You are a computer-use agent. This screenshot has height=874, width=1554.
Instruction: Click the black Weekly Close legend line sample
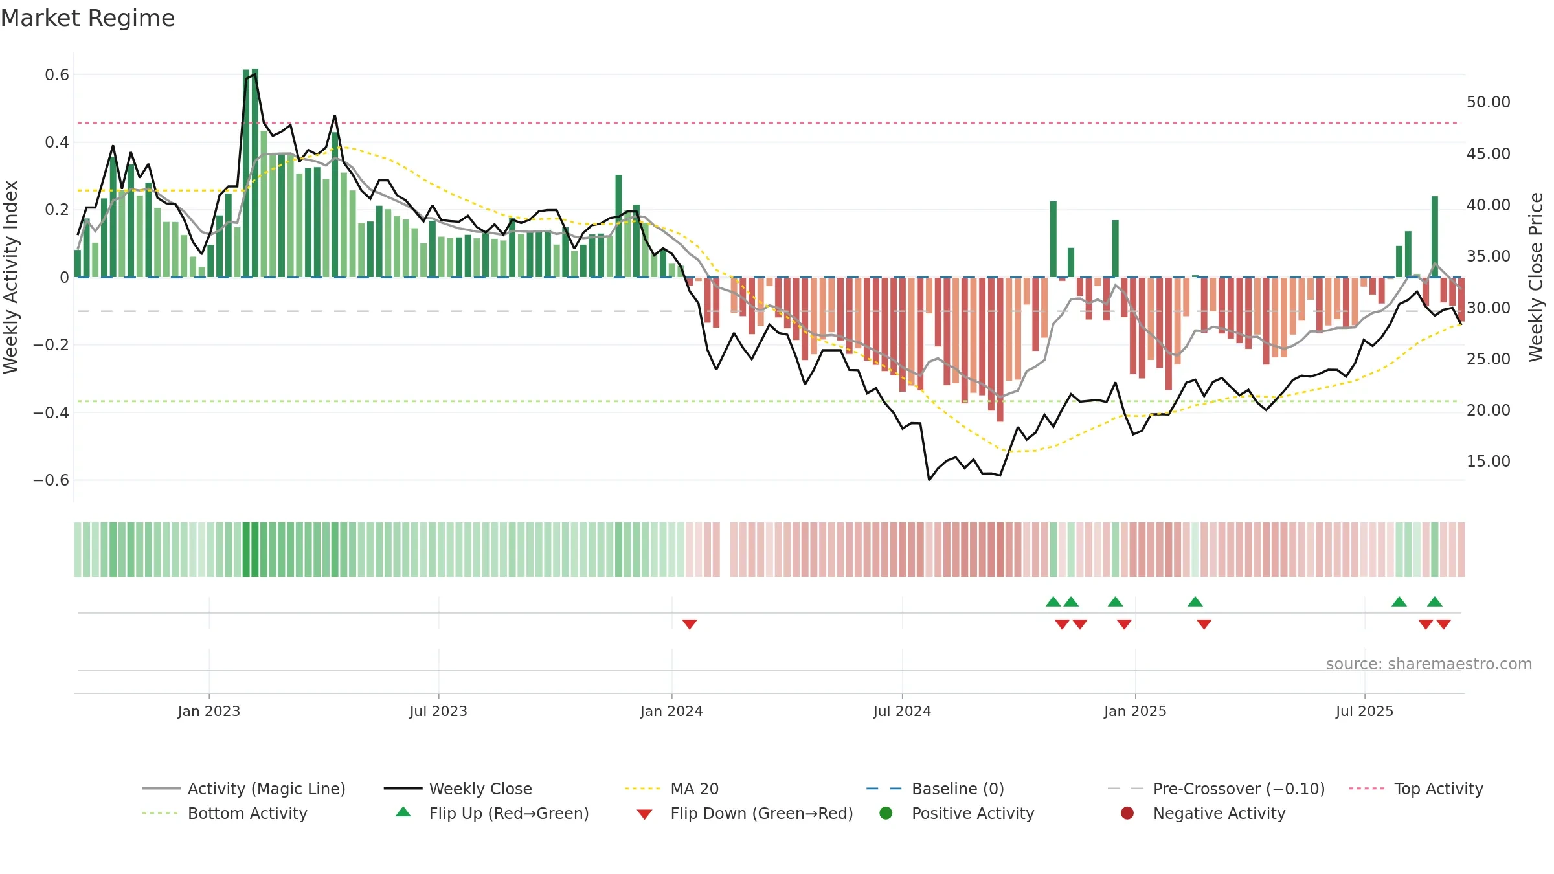click(403, 789)
